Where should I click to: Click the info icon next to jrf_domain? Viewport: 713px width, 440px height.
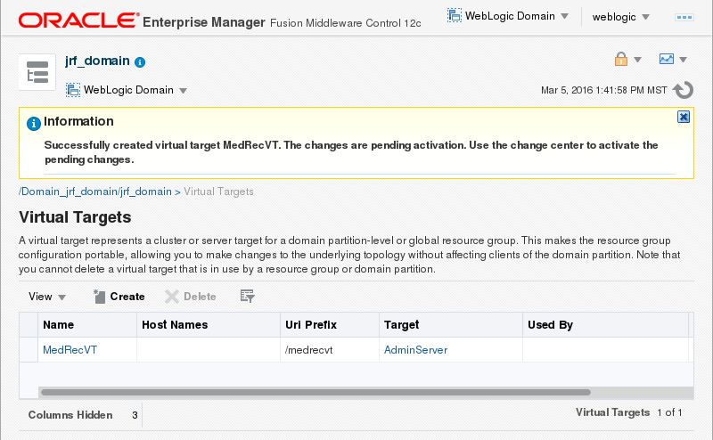click(x=140, y=62)
